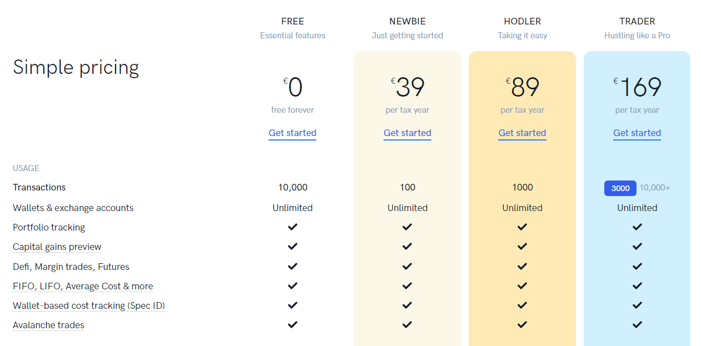Click Avalanche trades checkmark in NEWBIE column
The width and height of the screenshot is (701, 346).
tap(407, 324)
